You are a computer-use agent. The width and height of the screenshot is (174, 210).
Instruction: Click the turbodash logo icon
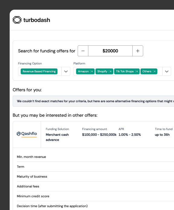tap(17, 20)
